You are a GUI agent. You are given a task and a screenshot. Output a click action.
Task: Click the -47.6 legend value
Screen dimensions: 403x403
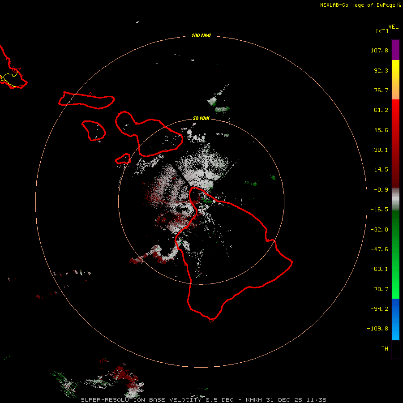(x=379, y=249)
